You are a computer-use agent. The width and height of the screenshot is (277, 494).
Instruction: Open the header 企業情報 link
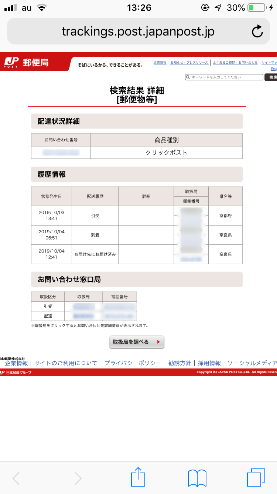(x=160, y=63)
